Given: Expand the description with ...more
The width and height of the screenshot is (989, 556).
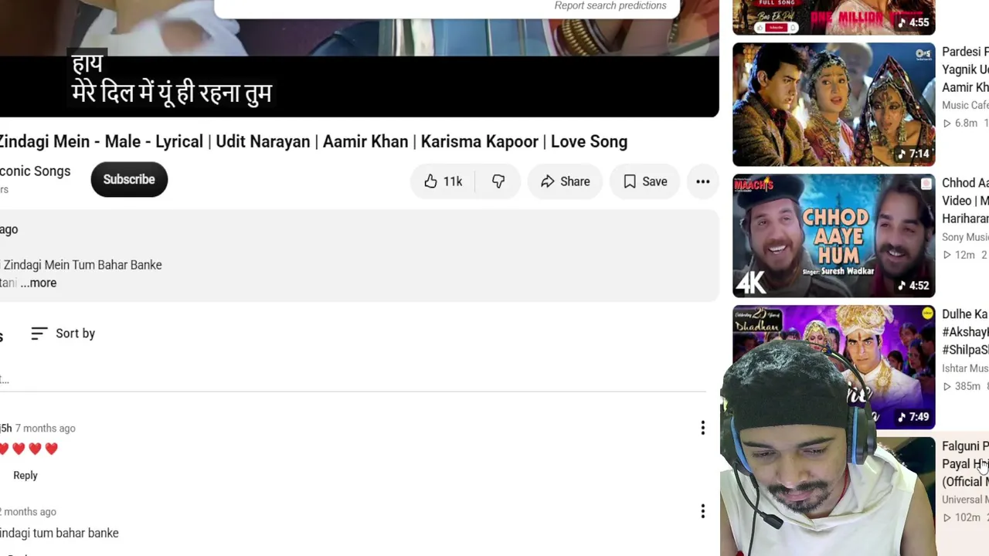Looking at the screenshot, I should [x=39, y=283].
